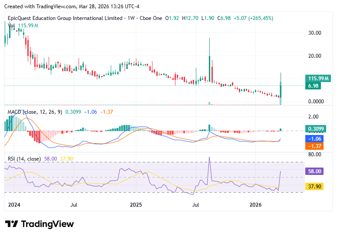Click the yellow 37.90 RSI average tag
Viewport: 337px width, 237px height.
(315, 186)
